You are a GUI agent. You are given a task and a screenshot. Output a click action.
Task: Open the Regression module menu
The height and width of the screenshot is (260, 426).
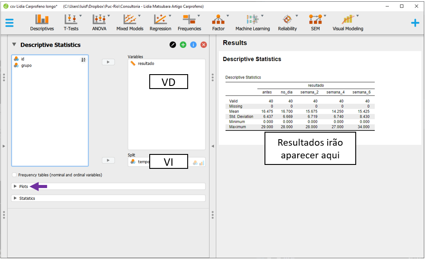coord(160,23)
